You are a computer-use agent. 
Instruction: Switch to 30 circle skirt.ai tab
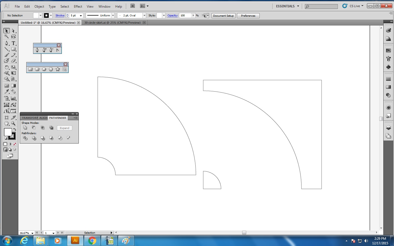(x=112, y=23)
